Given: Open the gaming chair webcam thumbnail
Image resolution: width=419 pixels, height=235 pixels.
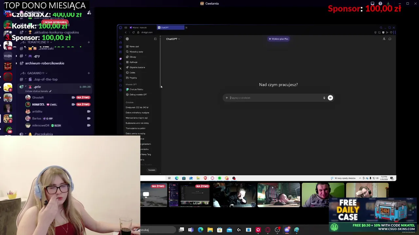Looking at the screenshot, I should click(279, 195).
